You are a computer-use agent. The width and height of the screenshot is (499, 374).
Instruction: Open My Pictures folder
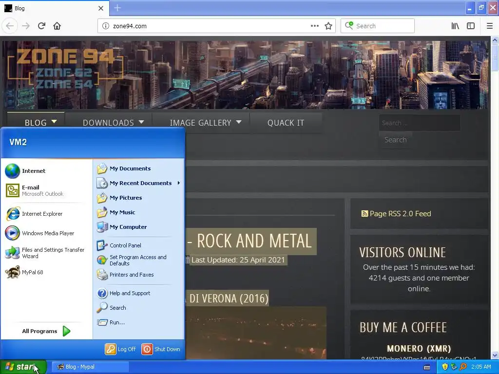pos(138,198)
